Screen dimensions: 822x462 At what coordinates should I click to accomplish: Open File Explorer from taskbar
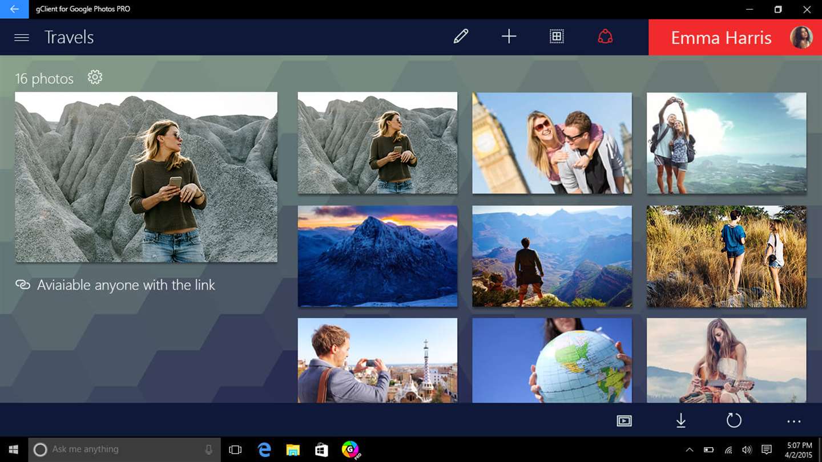pyautogui.click(x=293, y=449)
